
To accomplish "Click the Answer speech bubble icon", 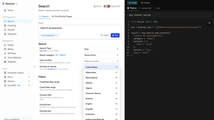I will 5,30.
